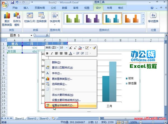Open the fill color dropdown arrow
This screenshot has width=168, height=124.
[x=83, y=48]
